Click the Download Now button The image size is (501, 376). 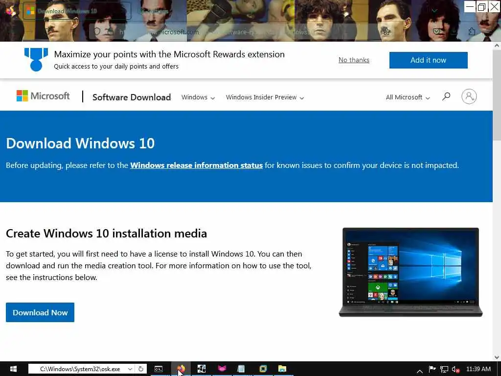[x=40, y=312]
